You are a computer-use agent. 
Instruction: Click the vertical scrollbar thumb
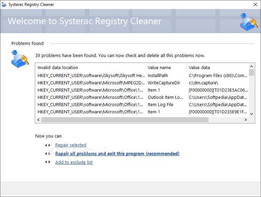[x=252, y=73]
